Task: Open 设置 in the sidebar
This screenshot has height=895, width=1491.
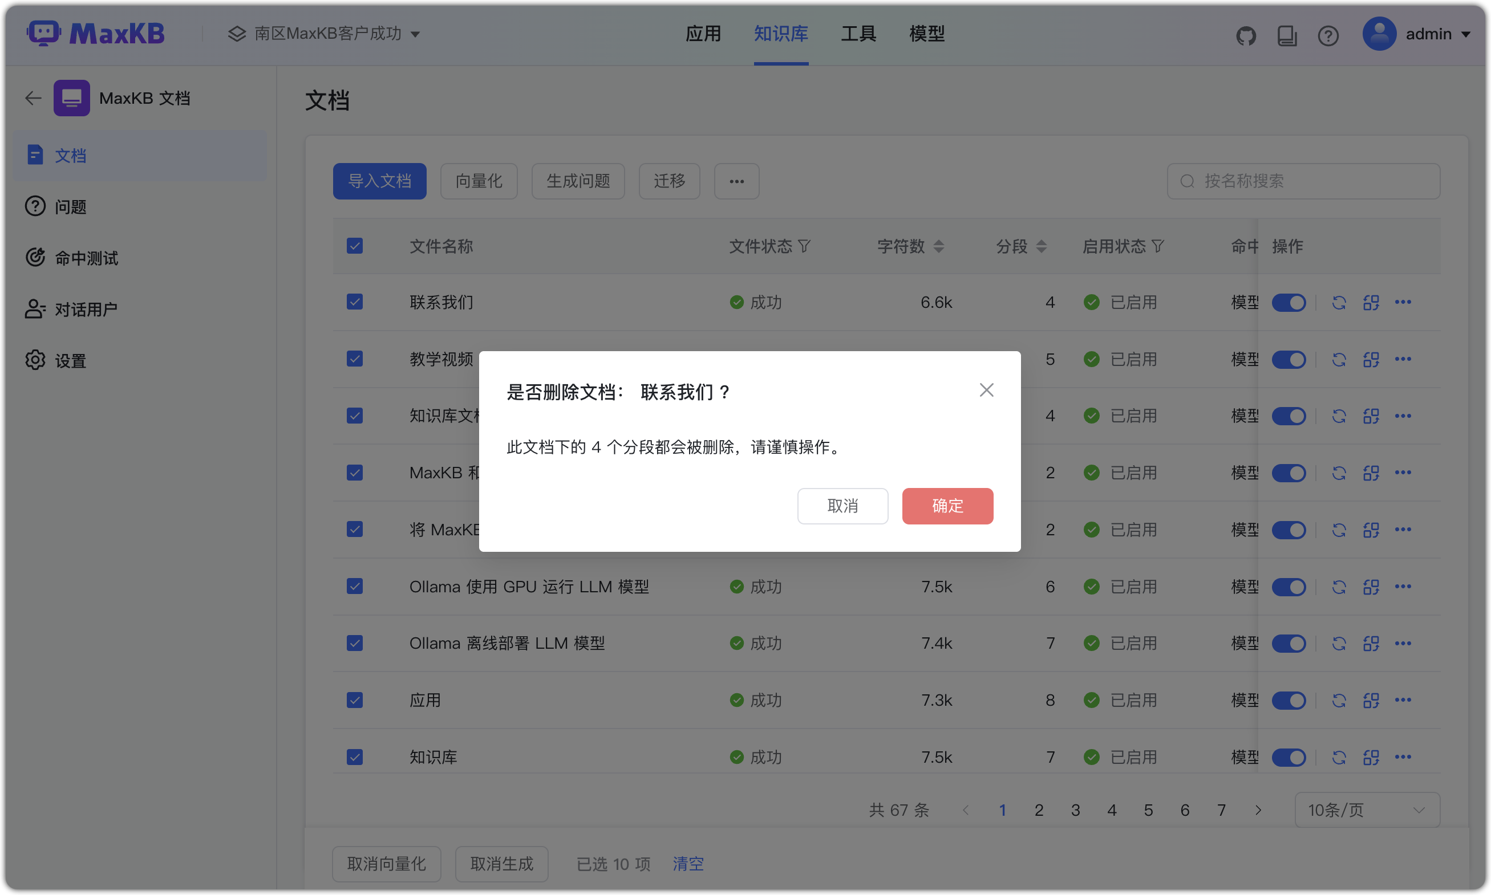Action: click(x=139, y=361)
